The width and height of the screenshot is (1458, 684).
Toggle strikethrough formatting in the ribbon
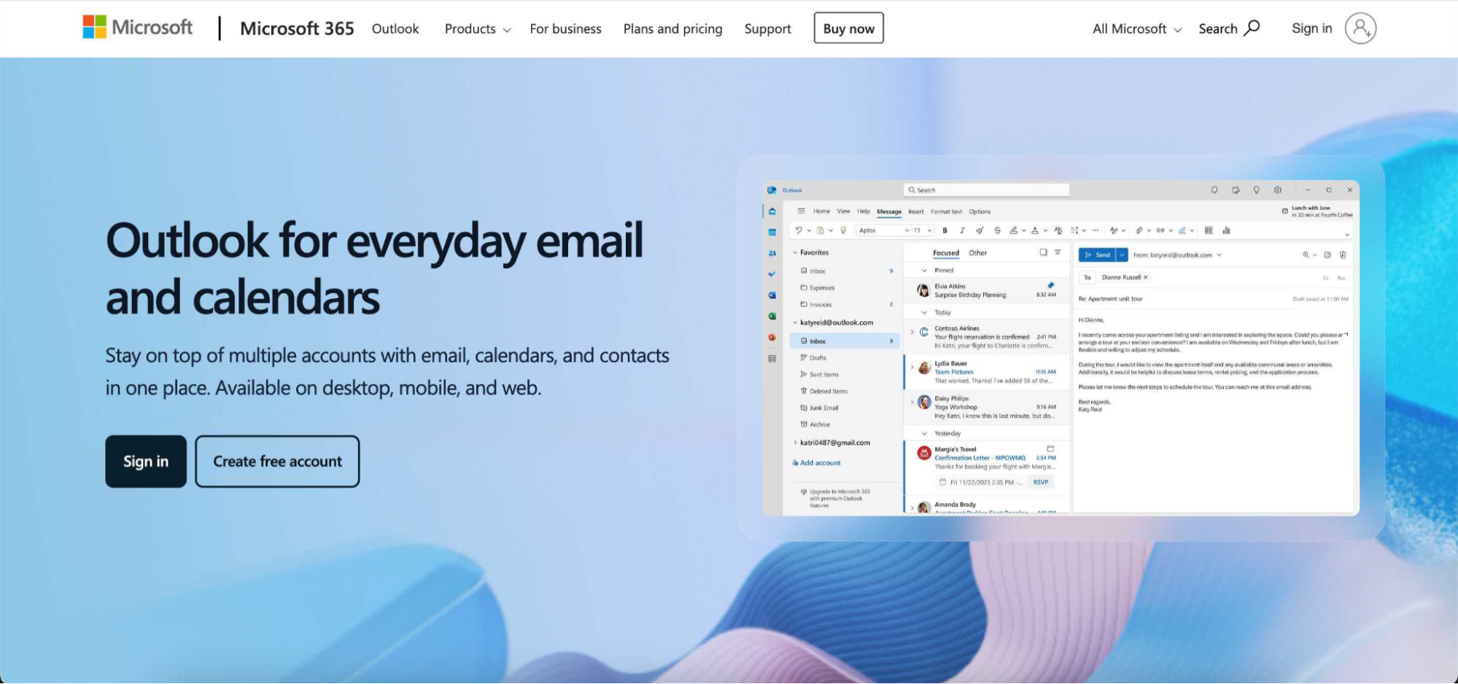point(997,230)
